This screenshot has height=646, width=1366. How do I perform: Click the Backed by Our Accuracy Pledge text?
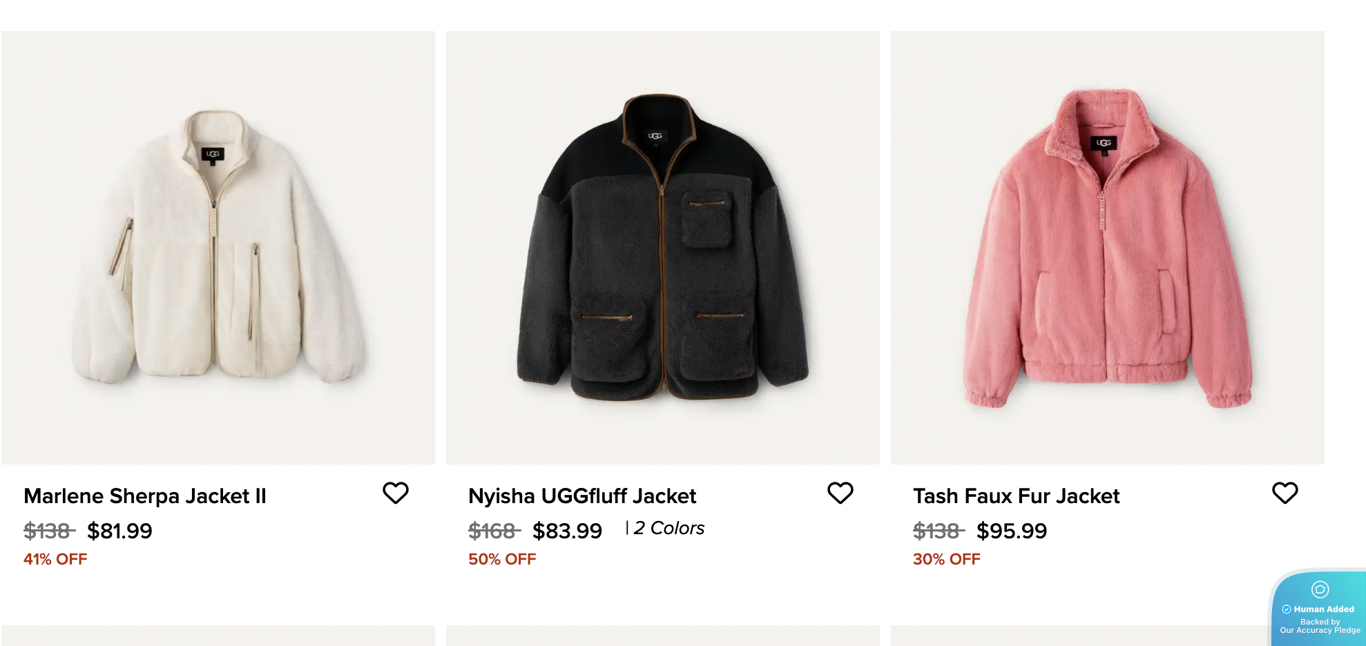point(1320,626)
